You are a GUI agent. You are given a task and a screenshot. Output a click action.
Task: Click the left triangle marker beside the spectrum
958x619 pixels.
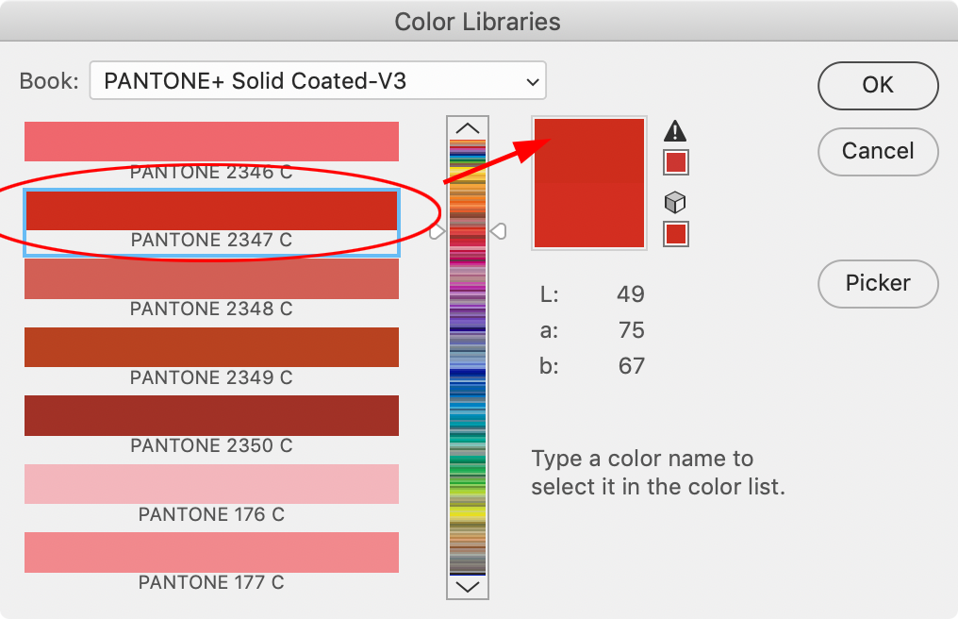pyautogui.click(x=437, y=229)
